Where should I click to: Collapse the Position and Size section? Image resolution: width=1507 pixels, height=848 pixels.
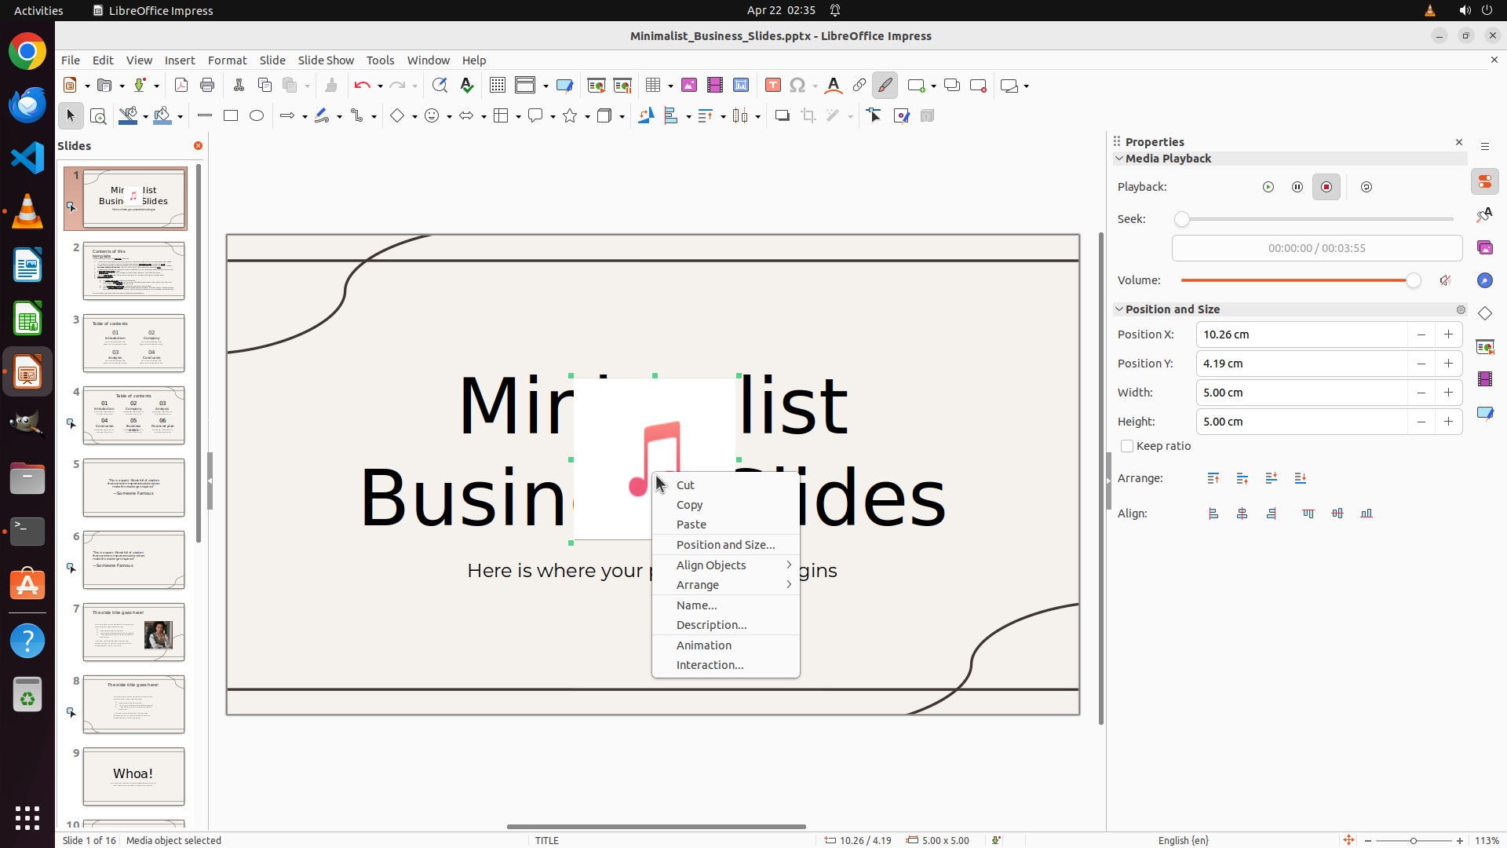click(x=1119, y=309)
